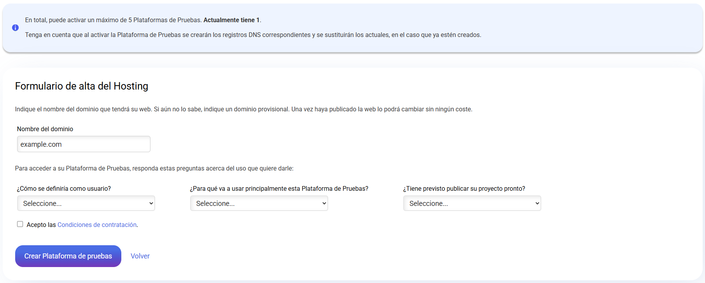Expand the Plataforma de Pruebas main-use dropdown
Viewport: 705px width, 283px height.
[x=259, y=203]
